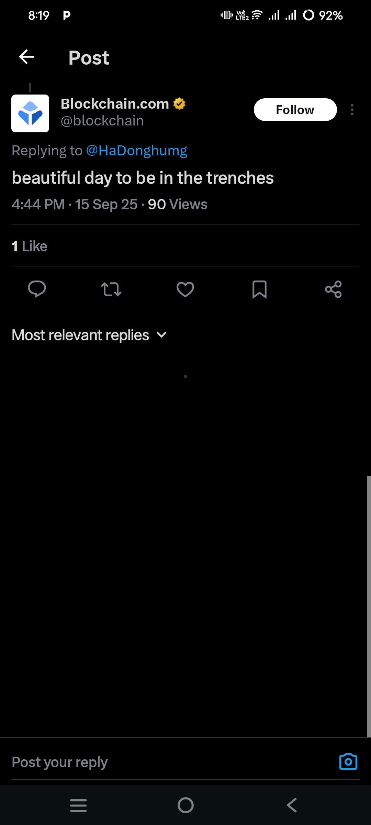
Task: View who liked via 1 Like
Action: click(30, 246)
